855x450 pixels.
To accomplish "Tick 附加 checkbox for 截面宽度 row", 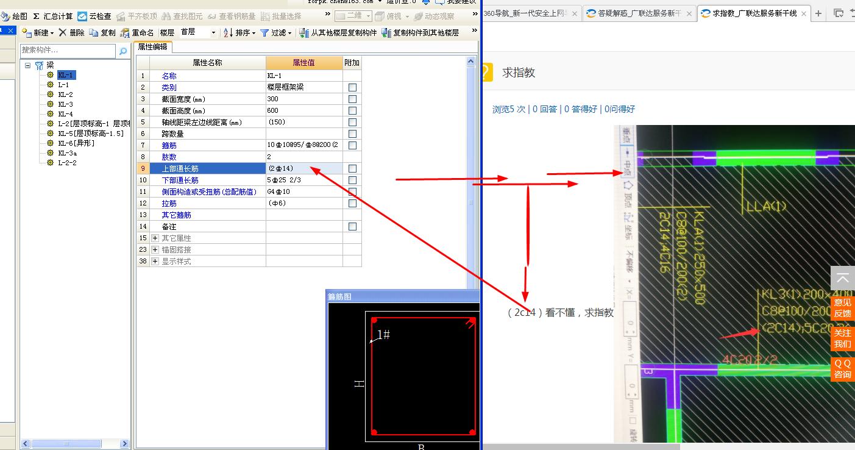I will click(x=352, y=99).
